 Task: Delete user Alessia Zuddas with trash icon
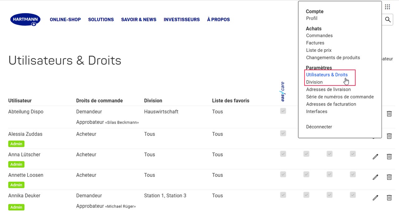coord(389,136)
